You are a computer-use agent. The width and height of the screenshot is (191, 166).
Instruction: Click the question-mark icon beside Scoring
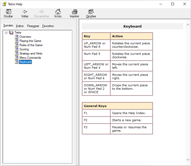pyautogui.click(x=17, y=49)
